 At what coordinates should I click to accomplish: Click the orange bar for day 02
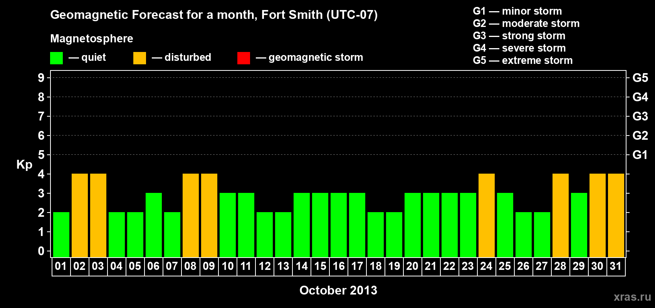pos(80,216)
